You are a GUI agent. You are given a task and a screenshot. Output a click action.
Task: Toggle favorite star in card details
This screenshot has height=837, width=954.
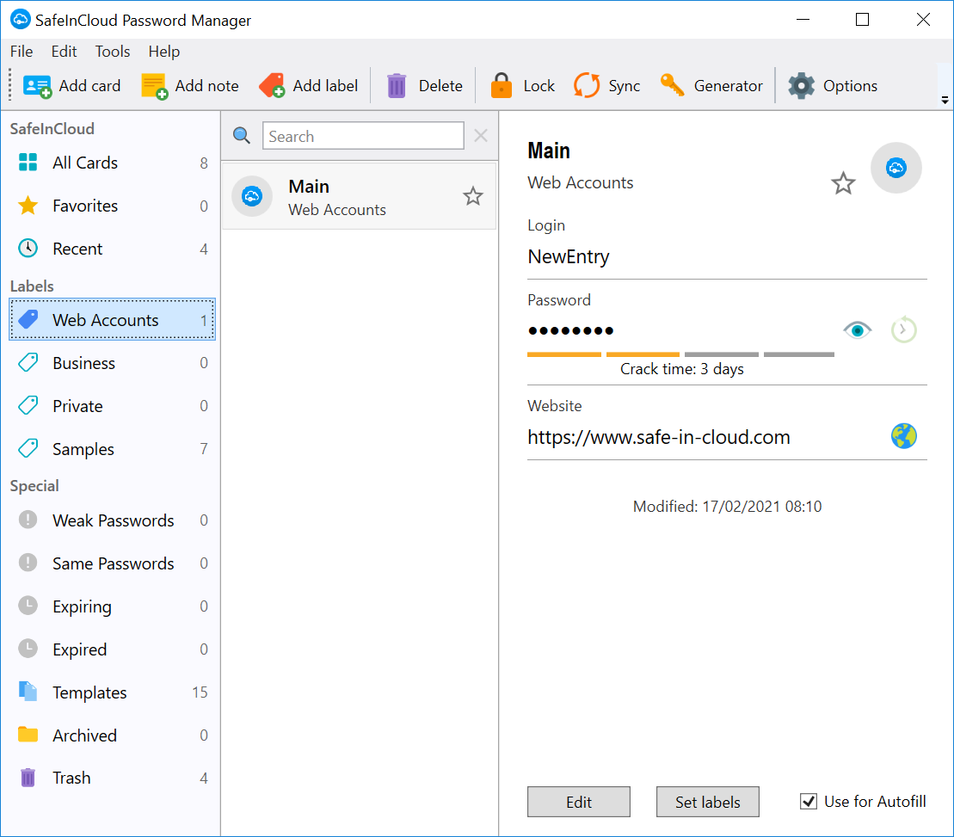(843, 183)
